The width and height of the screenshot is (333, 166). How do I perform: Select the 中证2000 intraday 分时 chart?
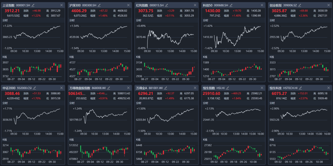37,119
